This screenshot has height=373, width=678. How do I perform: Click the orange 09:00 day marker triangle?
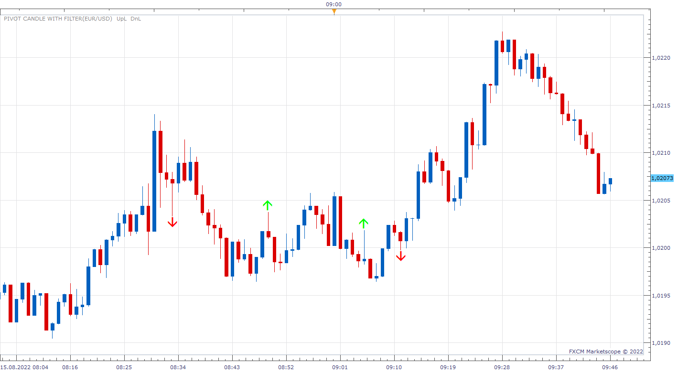coord(334,11)
